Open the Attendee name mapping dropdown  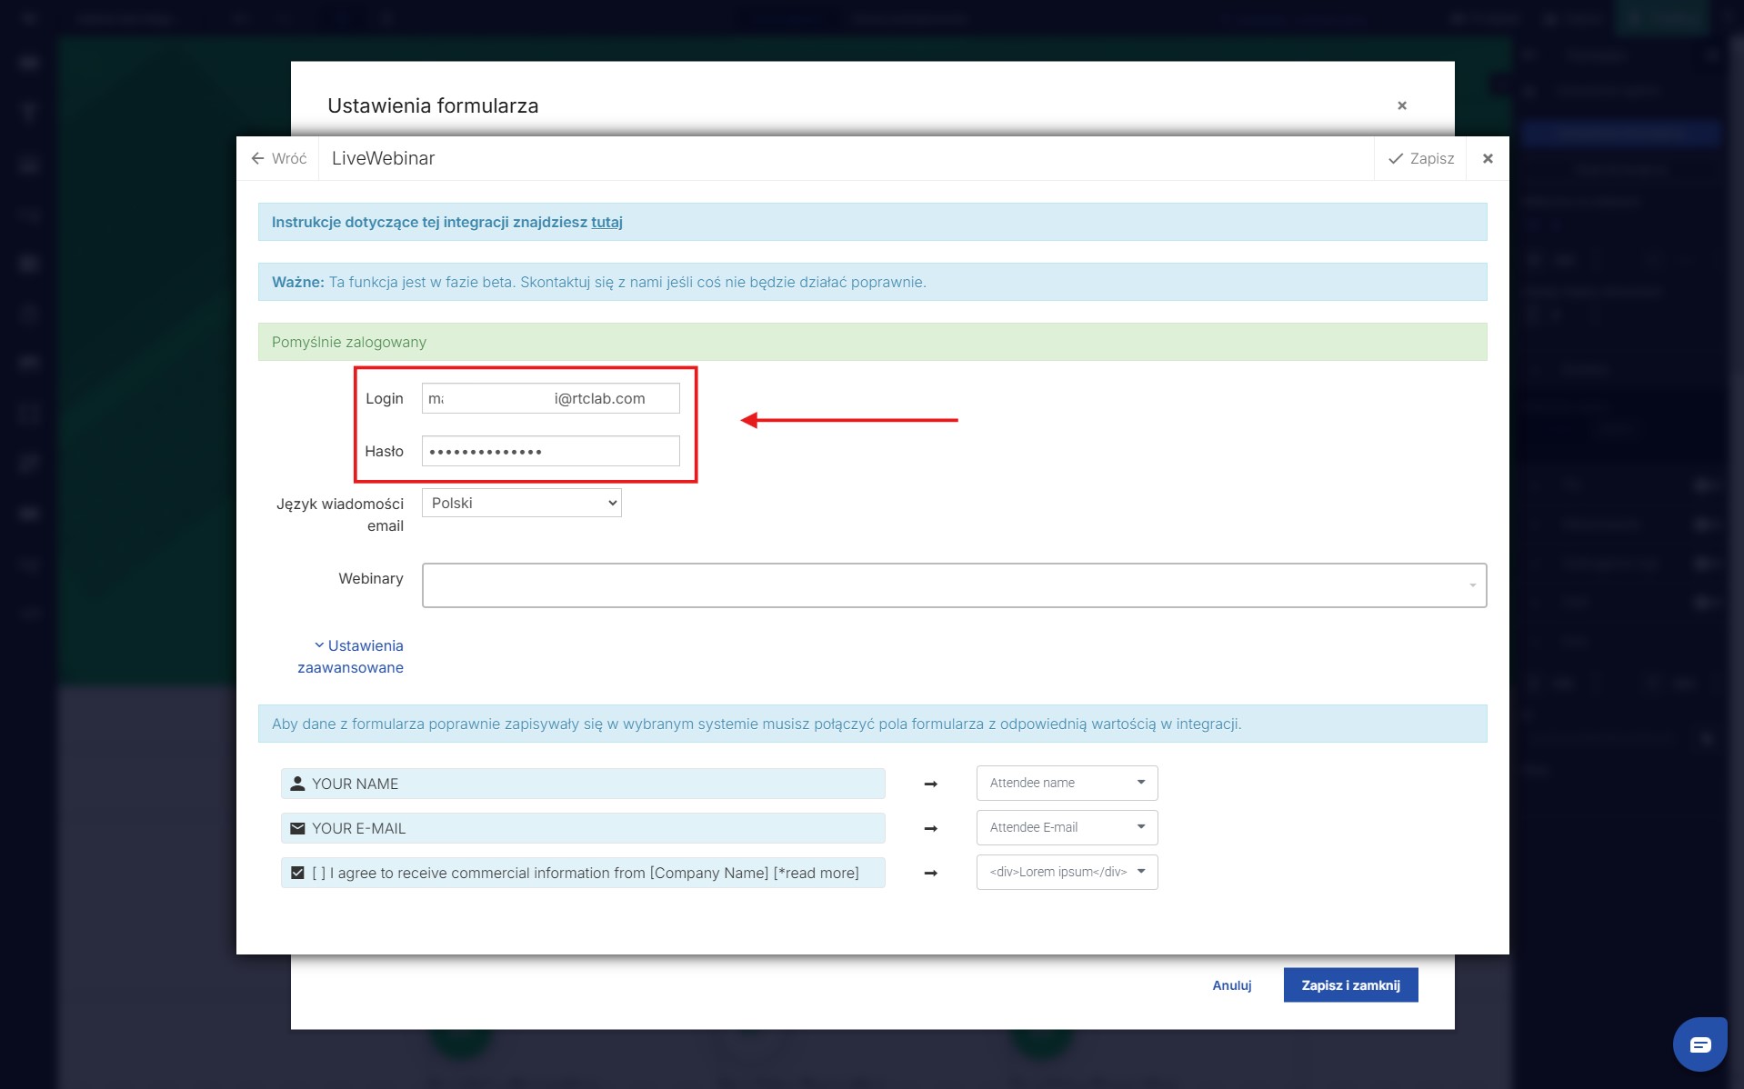pyautogui.click(x=1067, y=783)
